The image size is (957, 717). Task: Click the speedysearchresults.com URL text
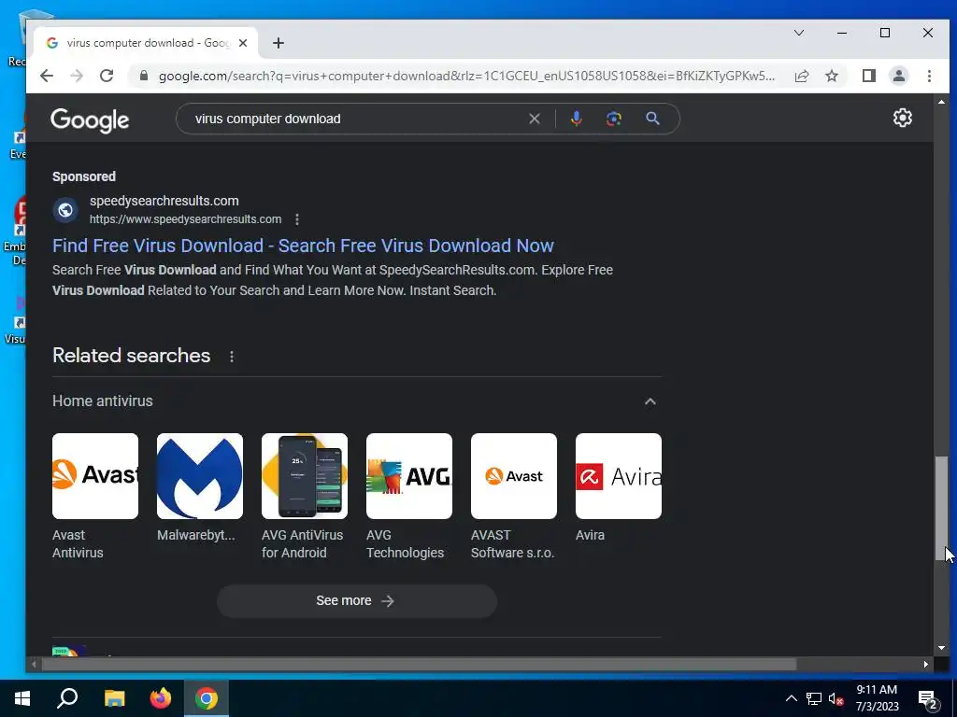(x=186, y=218)
